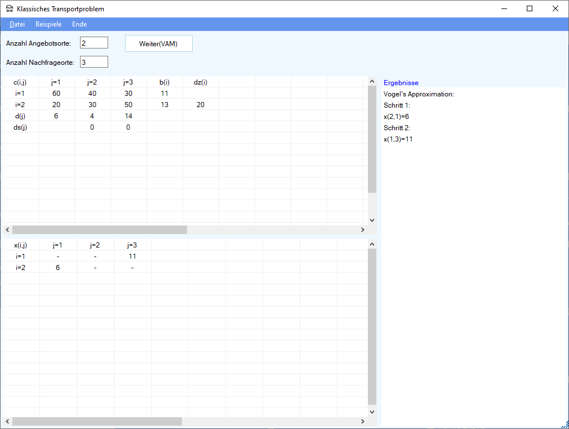Click the left arrow of the cost table horizontal scrollbar
Screen dimensions: 569x429
pyautogui.click(x=7, y=230)
